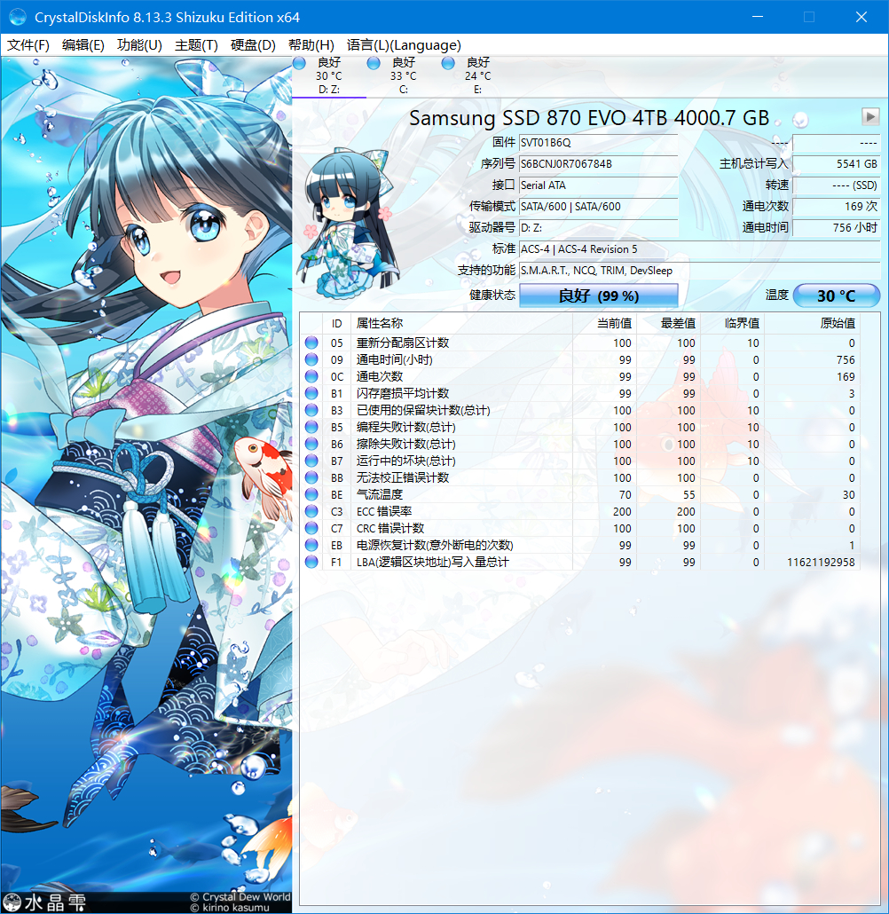Open the 硬盘(D) menu
889x914 pixels.
(x=253, y=45)
